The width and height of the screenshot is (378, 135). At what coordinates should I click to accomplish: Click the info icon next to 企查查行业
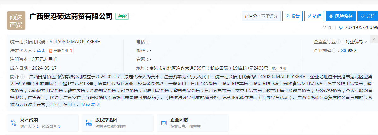339,42
